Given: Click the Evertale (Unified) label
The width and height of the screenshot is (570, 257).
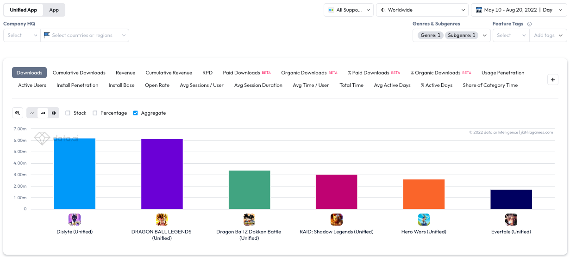Looking at the screenshot, I should (511, 232).
